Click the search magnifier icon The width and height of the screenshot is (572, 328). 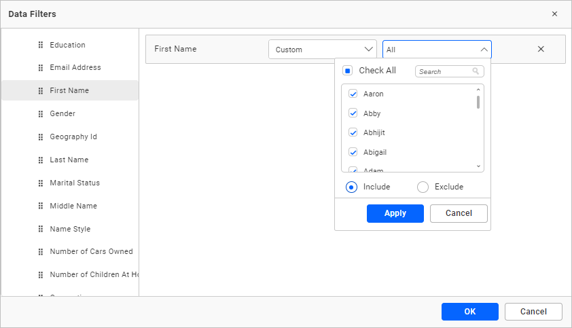click(x=476, y=71)
